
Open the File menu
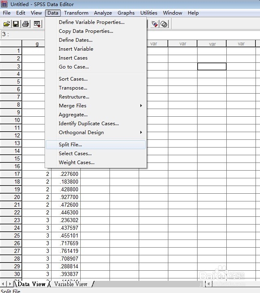pos(6,13)
